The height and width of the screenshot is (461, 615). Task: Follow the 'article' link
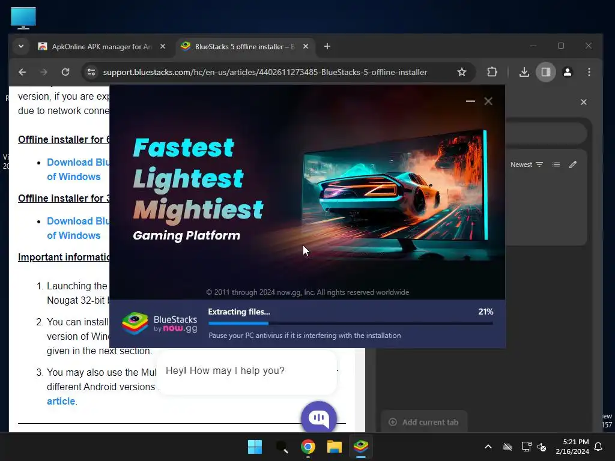(61, 401)
